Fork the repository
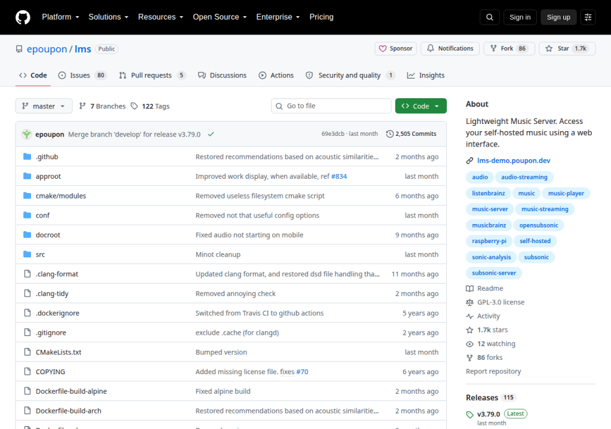 coord(509,49)
